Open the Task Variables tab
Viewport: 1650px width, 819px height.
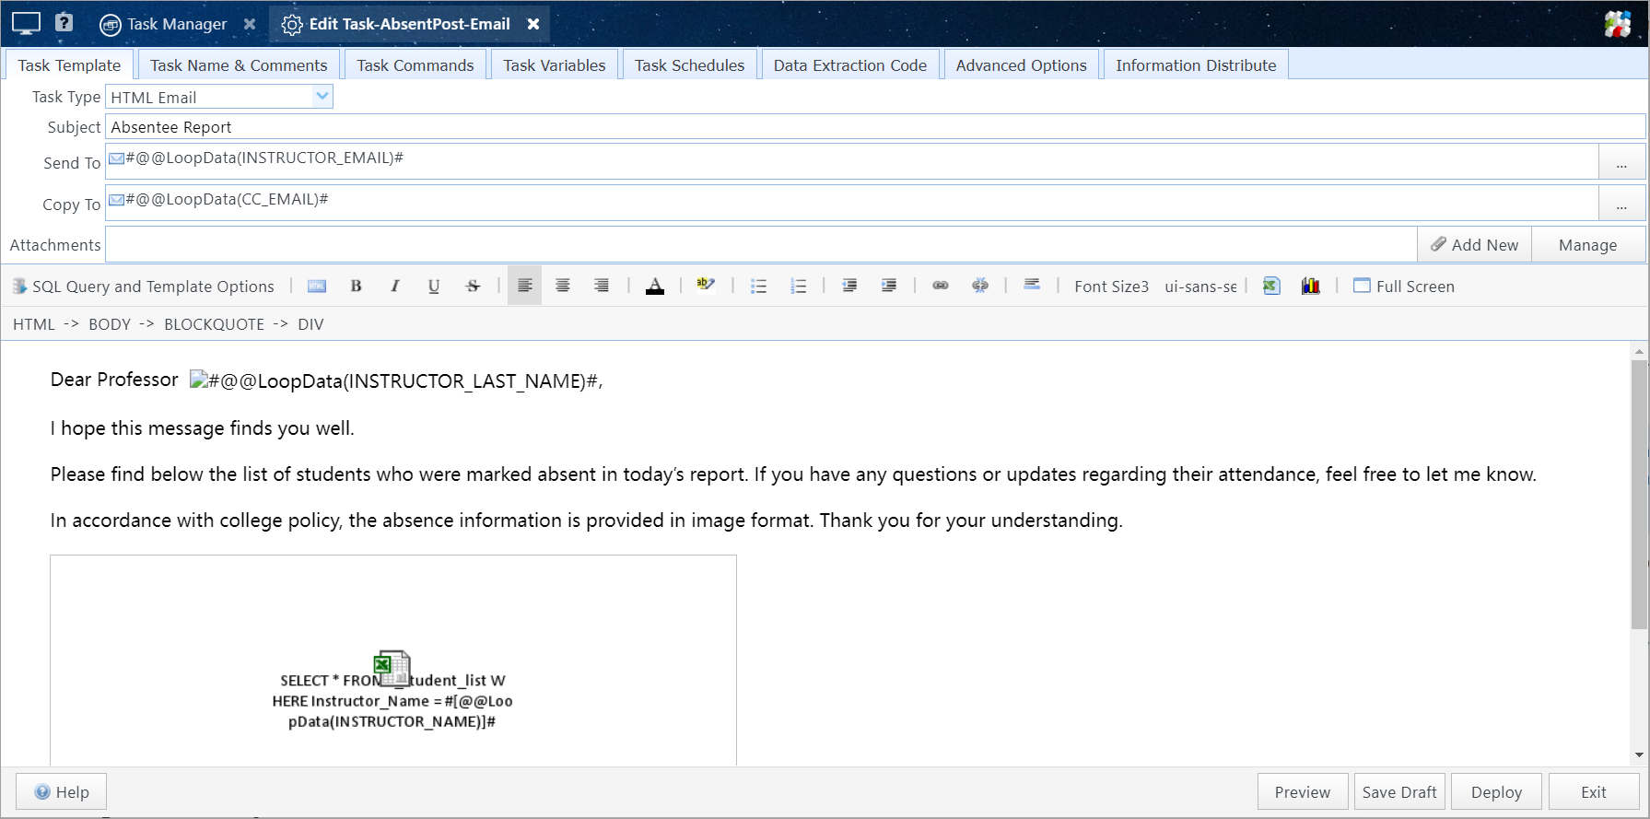click(555, 65)
